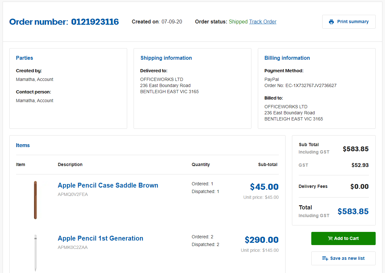This screenshot has height=273, width=385.
Task: Click the Sub Total amount $583.85
Action: click(356, 149)
